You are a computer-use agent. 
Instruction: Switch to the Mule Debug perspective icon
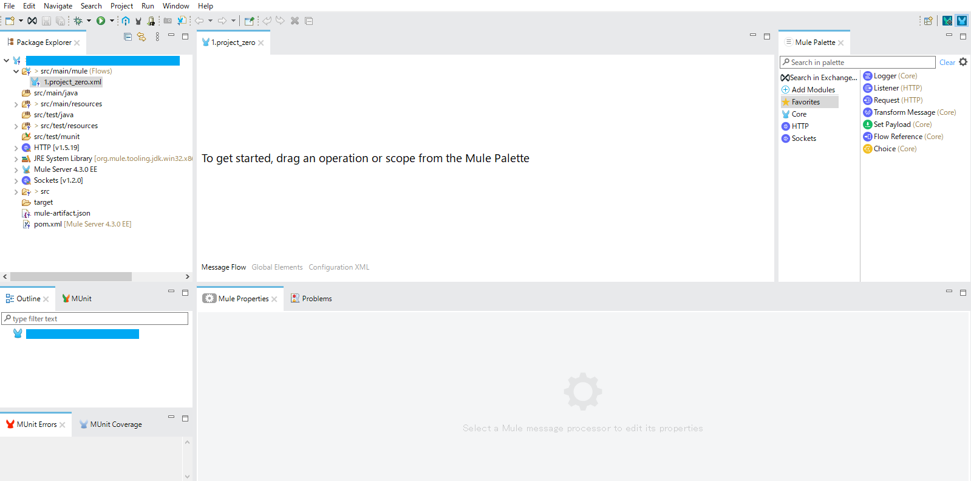947,21
